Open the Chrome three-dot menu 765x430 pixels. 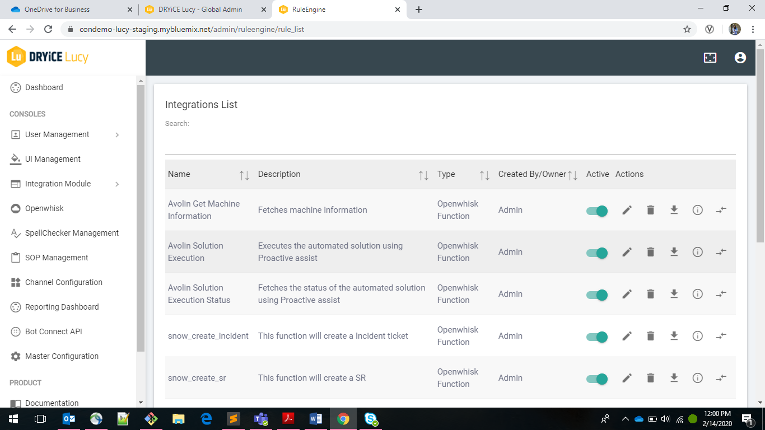click(x=753, y=29)
